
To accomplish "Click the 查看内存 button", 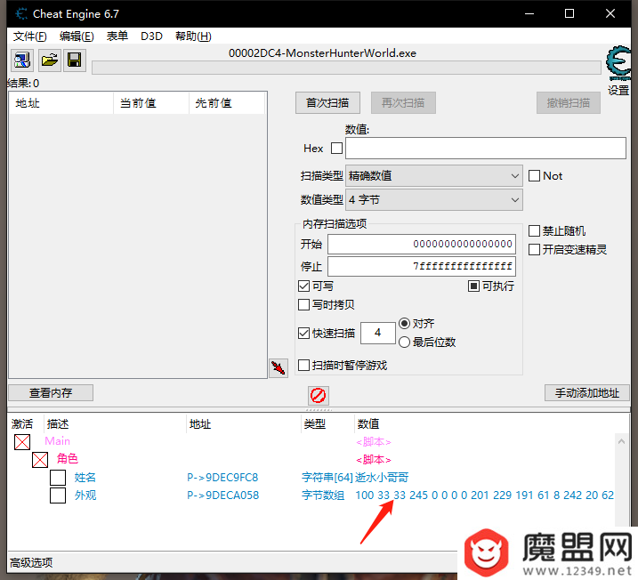I will 51,393.
